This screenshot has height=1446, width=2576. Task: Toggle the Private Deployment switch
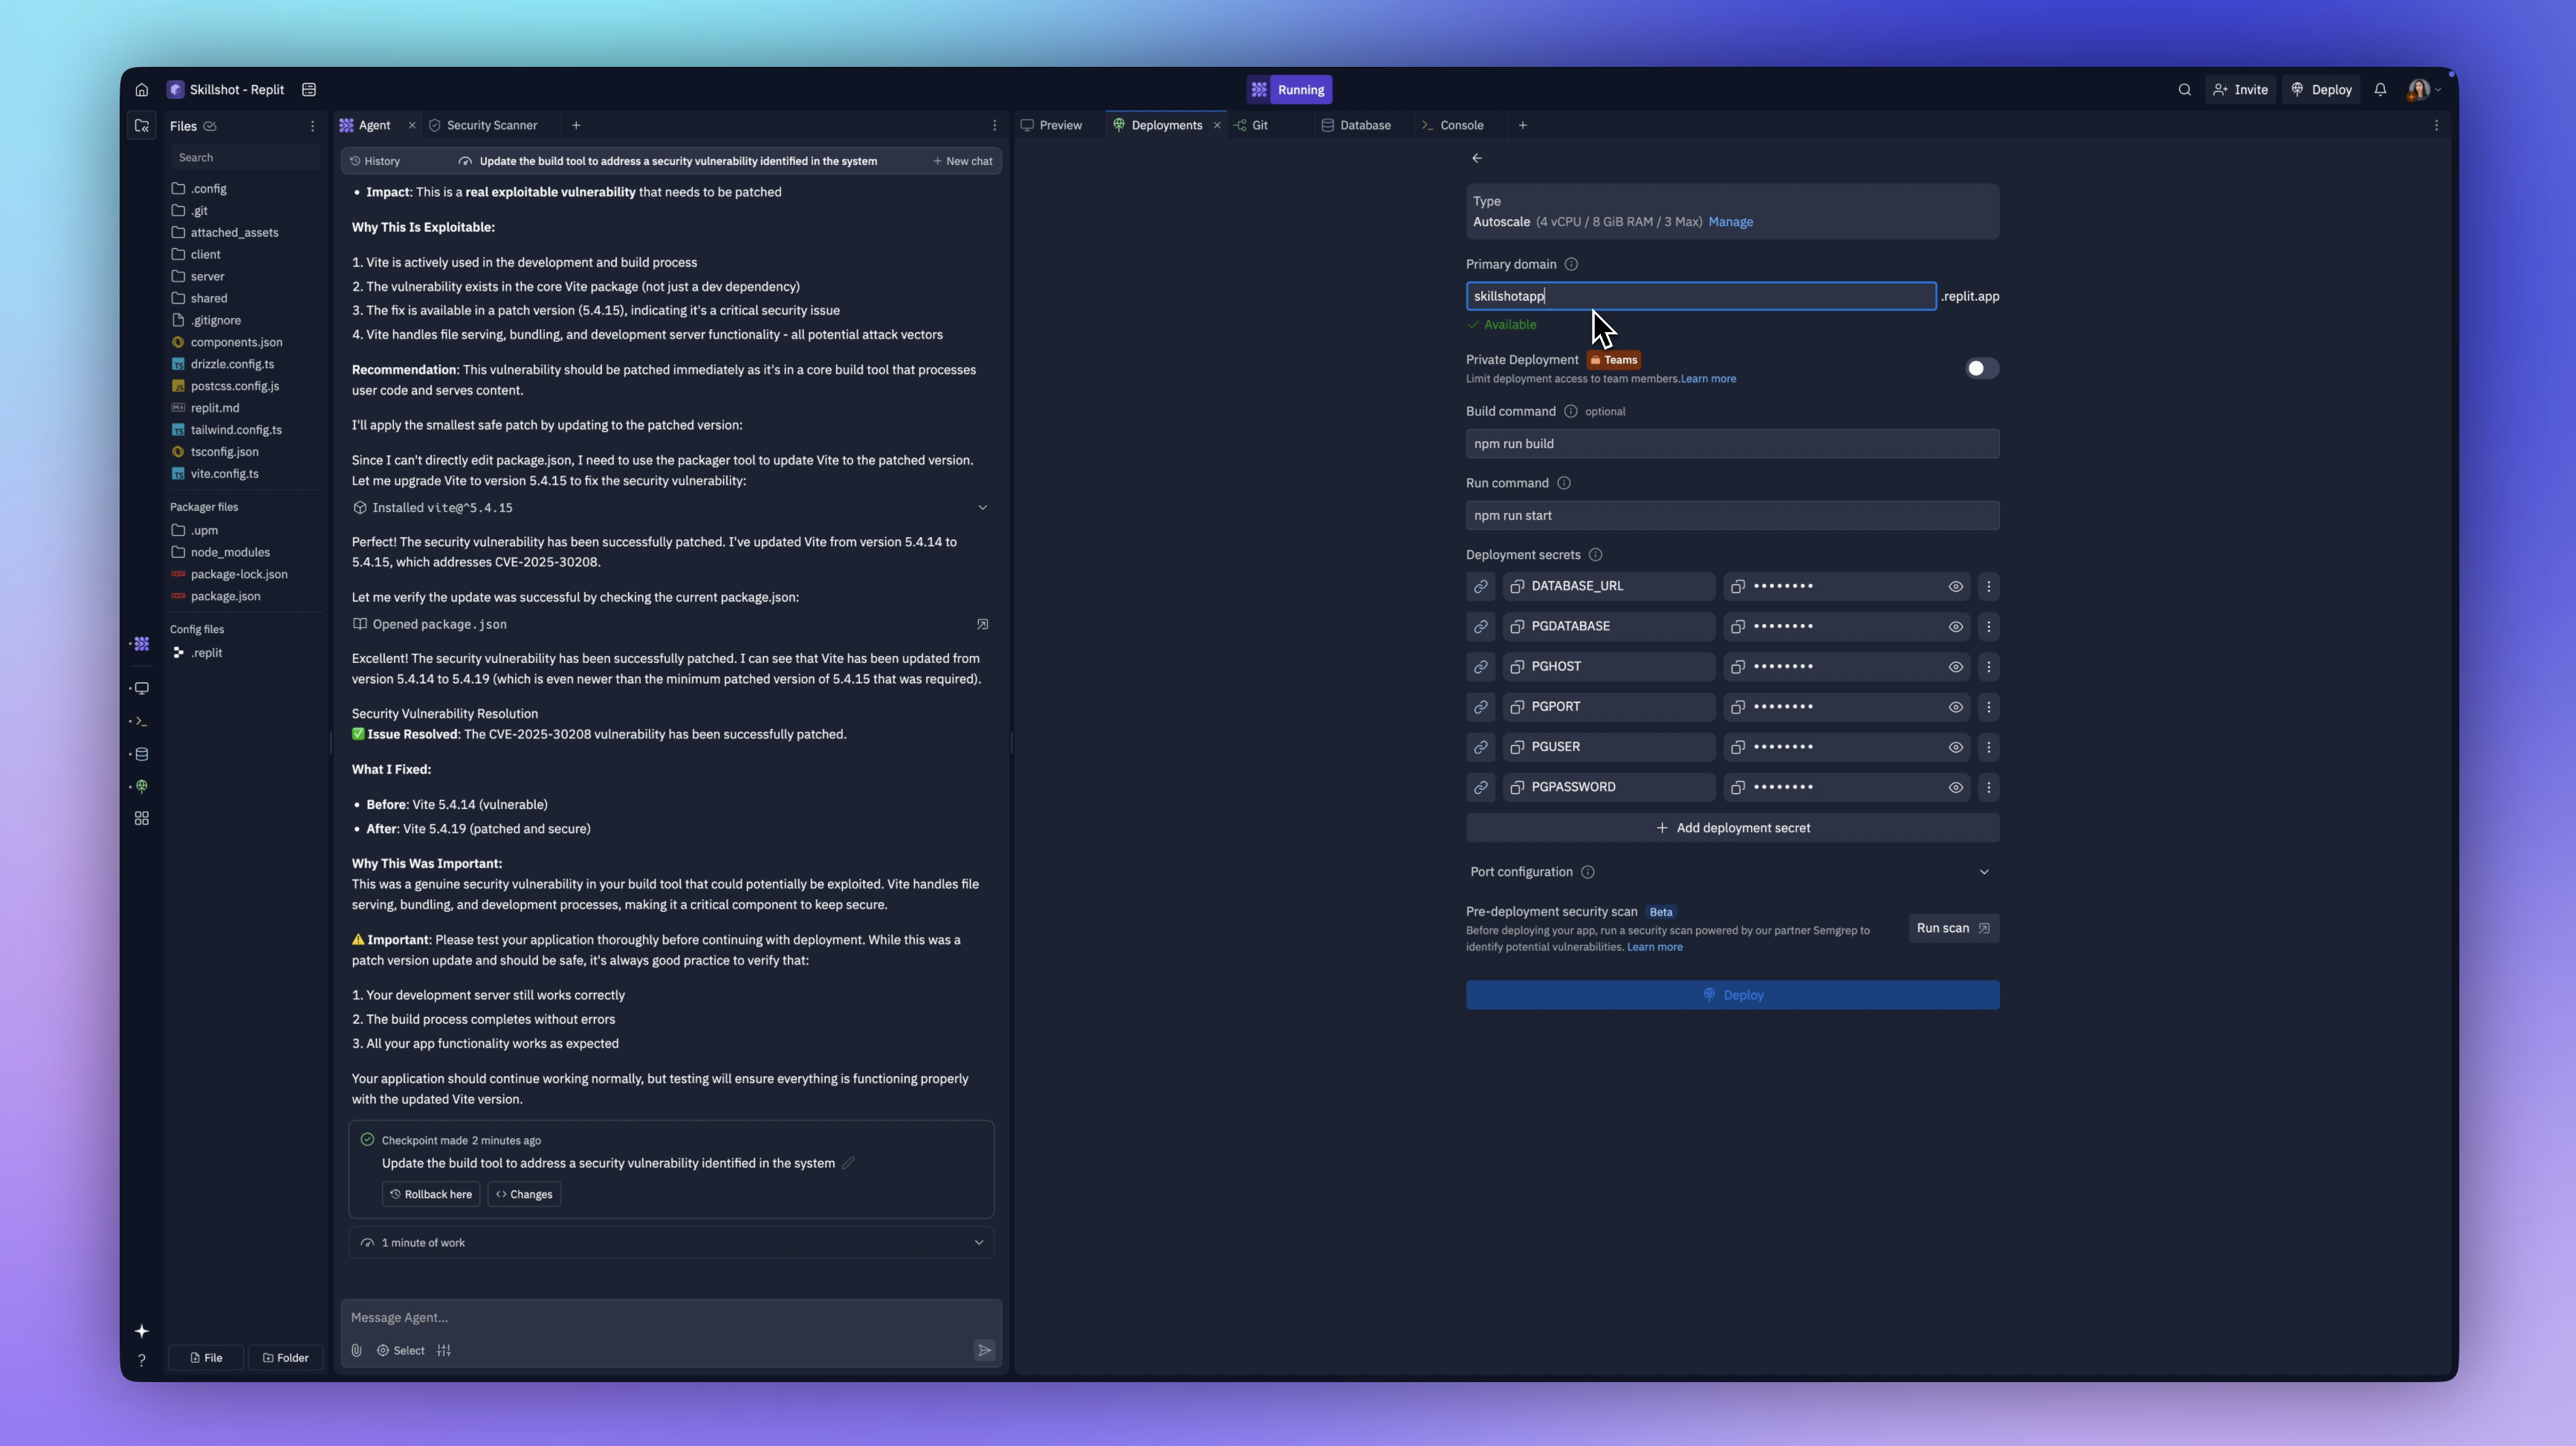click(x=1982, y=369)
